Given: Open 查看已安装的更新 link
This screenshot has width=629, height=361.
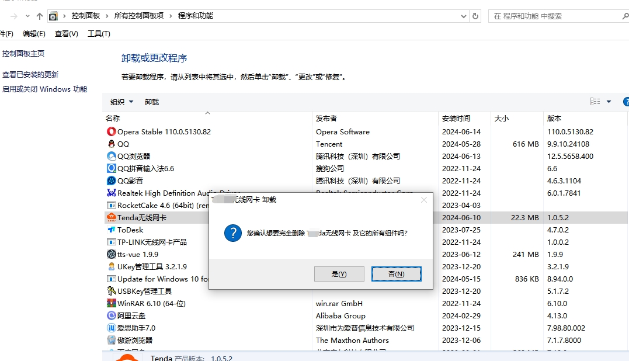Looking at the screenshot, I should coord(30,74).
